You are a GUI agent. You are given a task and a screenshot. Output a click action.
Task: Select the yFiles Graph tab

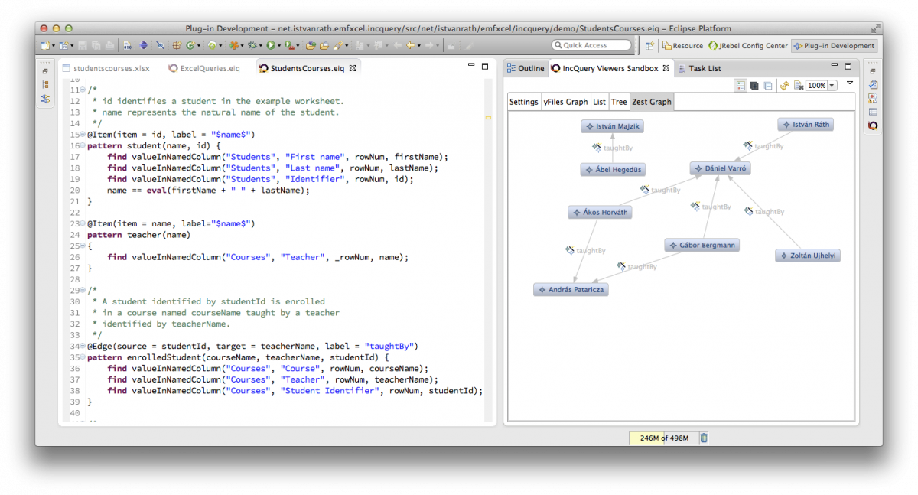pos(565,102)
